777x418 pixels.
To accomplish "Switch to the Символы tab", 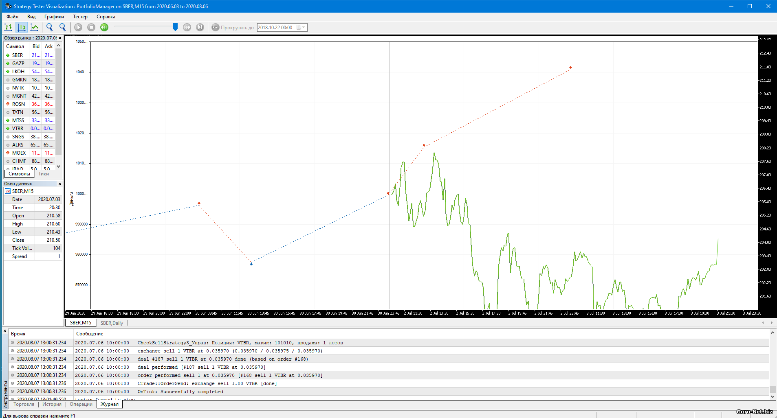I will [x=19, y=174].
